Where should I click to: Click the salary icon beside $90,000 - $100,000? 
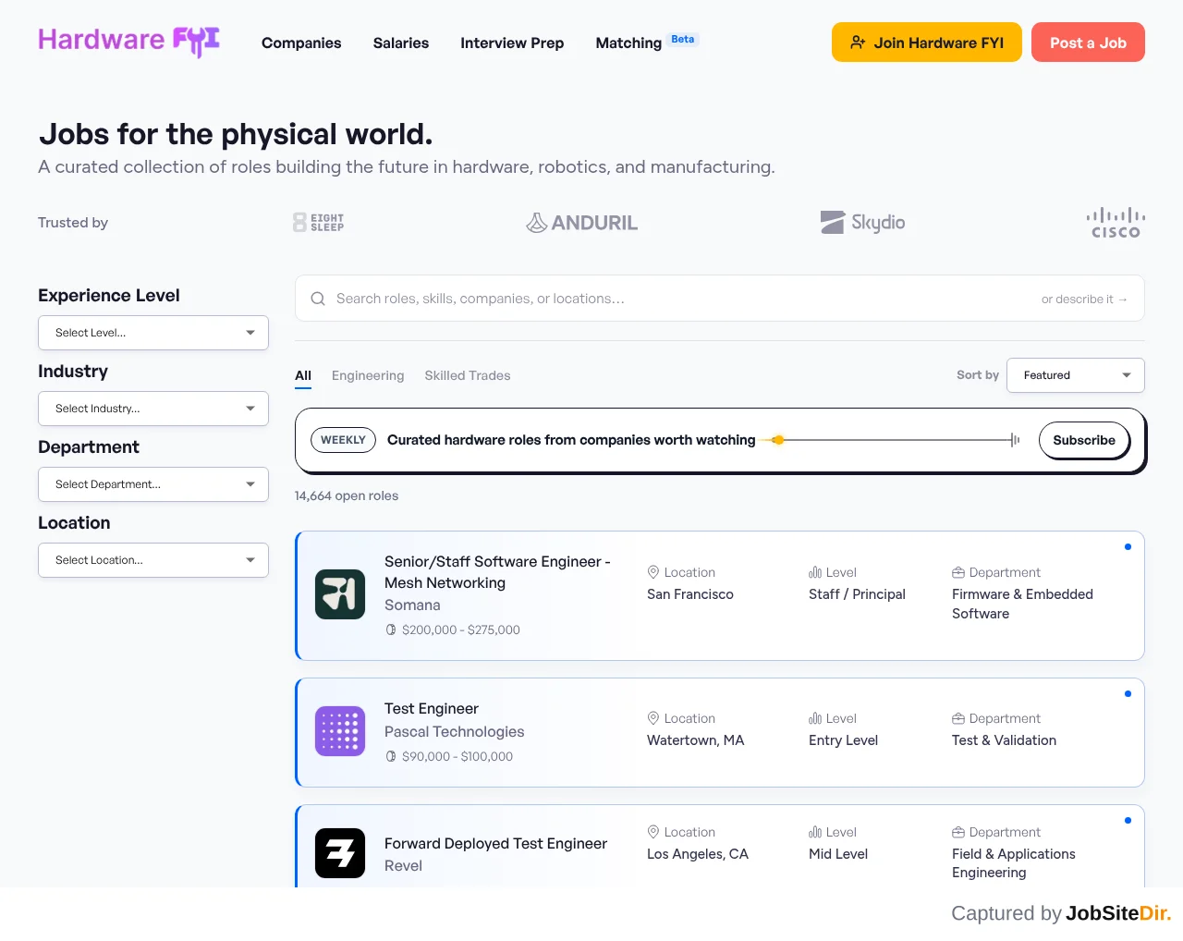click(391, 756)
